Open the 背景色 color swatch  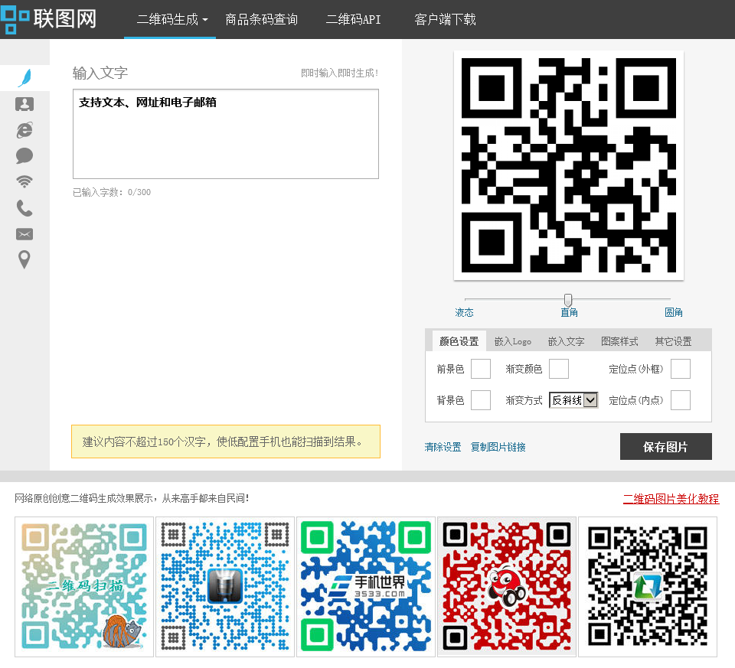pyautogui.click(x=481, y=400)
